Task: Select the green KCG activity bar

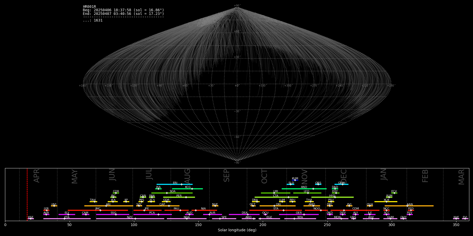Action: pyautogui.click(x=187, y=189)
